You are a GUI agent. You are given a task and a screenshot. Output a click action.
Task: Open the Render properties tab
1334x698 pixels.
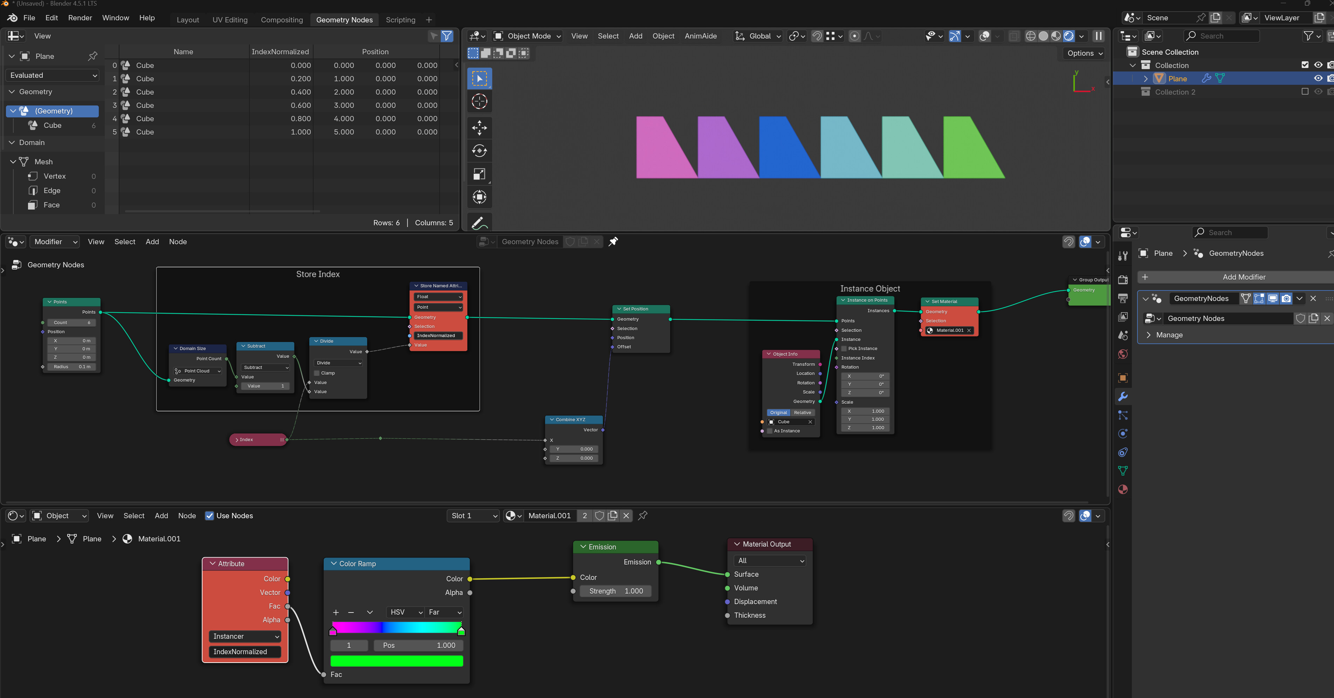click(x=1123, y=280)
